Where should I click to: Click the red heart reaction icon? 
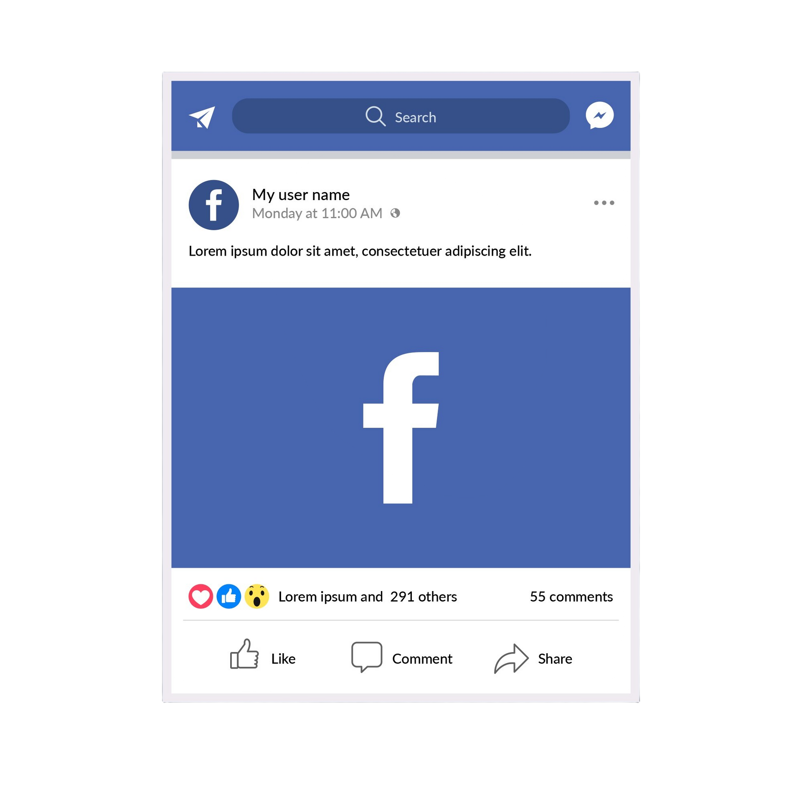tap(200, 596)
